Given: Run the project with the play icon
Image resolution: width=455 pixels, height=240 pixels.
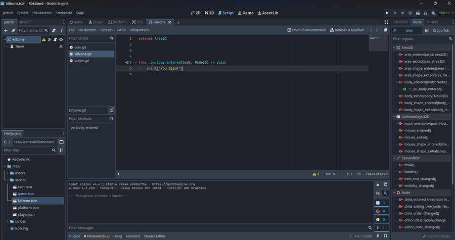Looking at the screenshot, I should pos(387,13).
